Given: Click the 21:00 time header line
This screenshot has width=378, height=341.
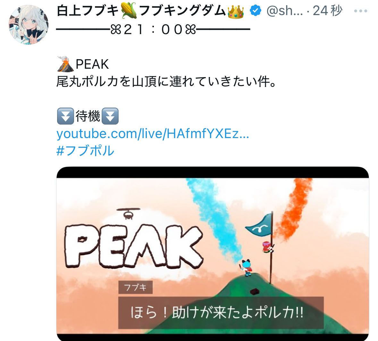Looking at the screenshot, I should pos(153,30).
